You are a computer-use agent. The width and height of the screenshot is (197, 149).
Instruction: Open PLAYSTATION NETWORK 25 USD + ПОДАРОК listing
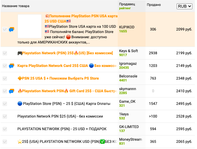[62, 129]
